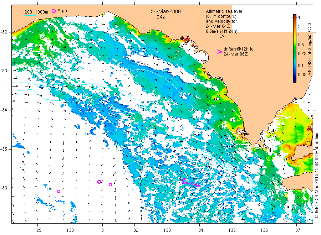Click the longitude axis label 129
The height and width of the screenshot is (235, 321).
[x=38, y=230]
